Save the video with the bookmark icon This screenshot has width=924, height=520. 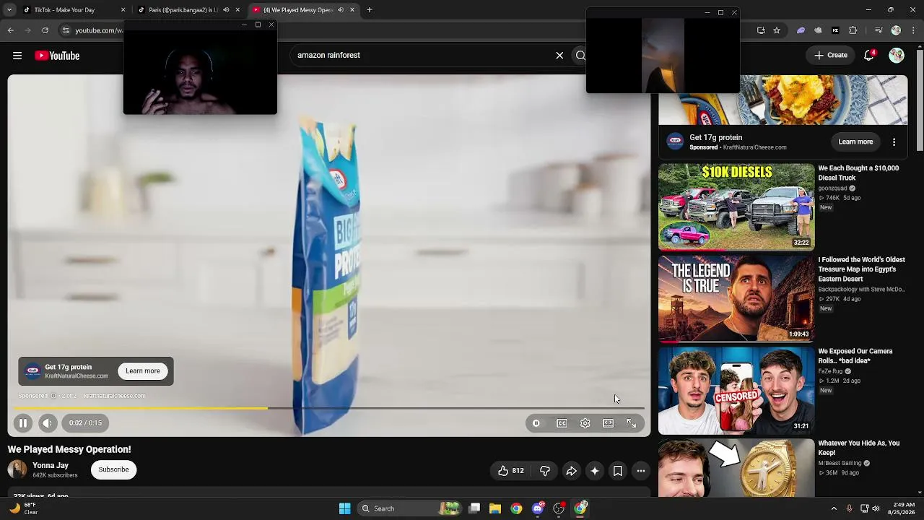[618, 471]
